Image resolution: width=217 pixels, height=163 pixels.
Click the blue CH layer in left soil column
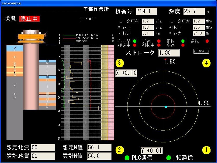click(15, 47)
